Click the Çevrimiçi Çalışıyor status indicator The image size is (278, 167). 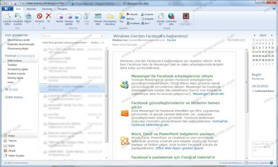point(259,163)
